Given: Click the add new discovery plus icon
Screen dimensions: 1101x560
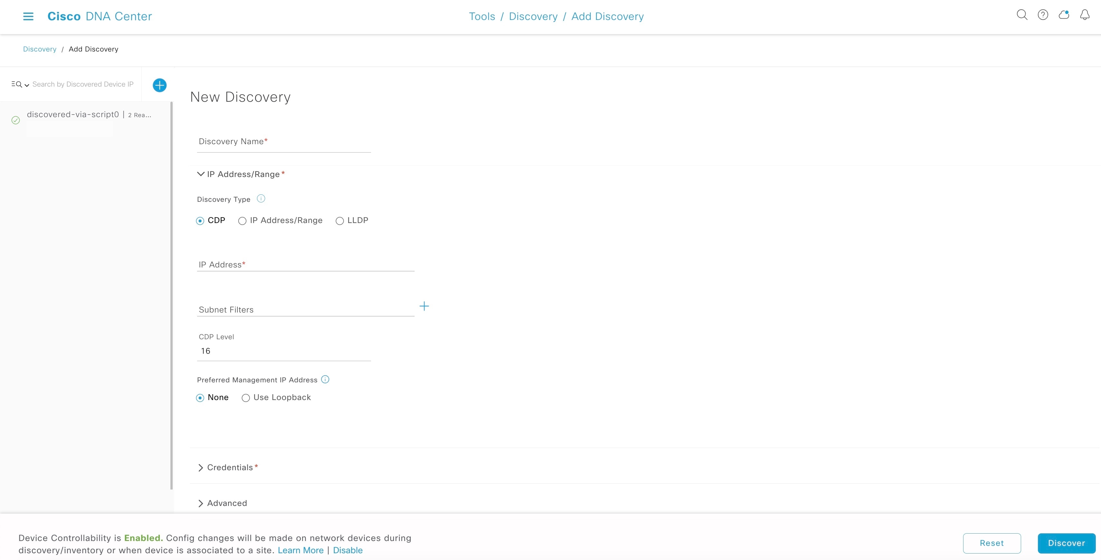Looking at the screenshot, I should 159,84.
